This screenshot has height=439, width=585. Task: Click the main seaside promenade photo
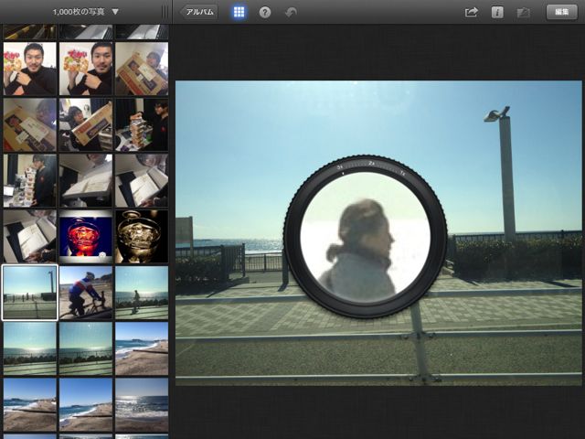click(378, 233)
